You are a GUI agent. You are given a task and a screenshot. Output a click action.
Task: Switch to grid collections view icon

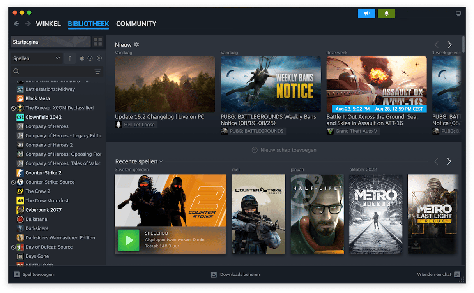pyautogui.click(x=98, y=42)
